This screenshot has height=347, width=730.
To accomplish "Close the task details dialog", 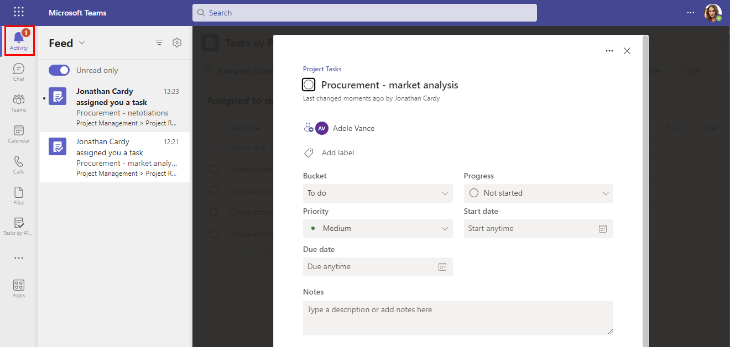I will 627,51.
